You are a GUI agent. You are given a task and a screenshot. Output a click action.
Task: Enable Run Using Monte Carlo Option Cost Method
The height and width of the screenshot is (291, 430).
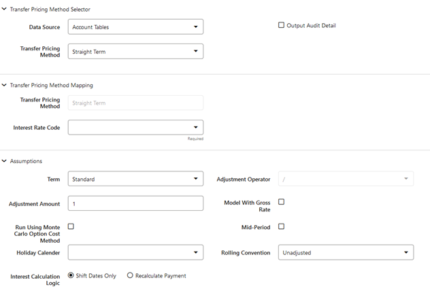click(71, 226)
